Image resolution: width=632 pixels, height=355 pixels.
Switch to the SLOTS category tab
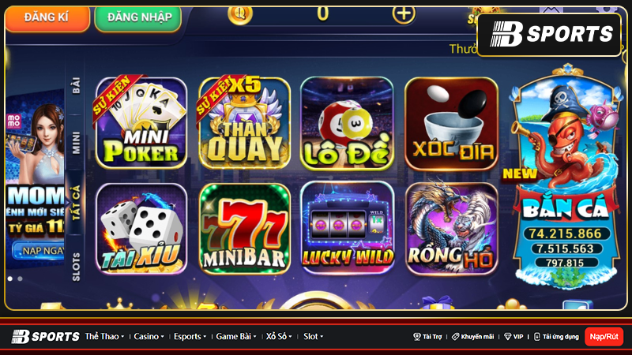click(76, 267)
